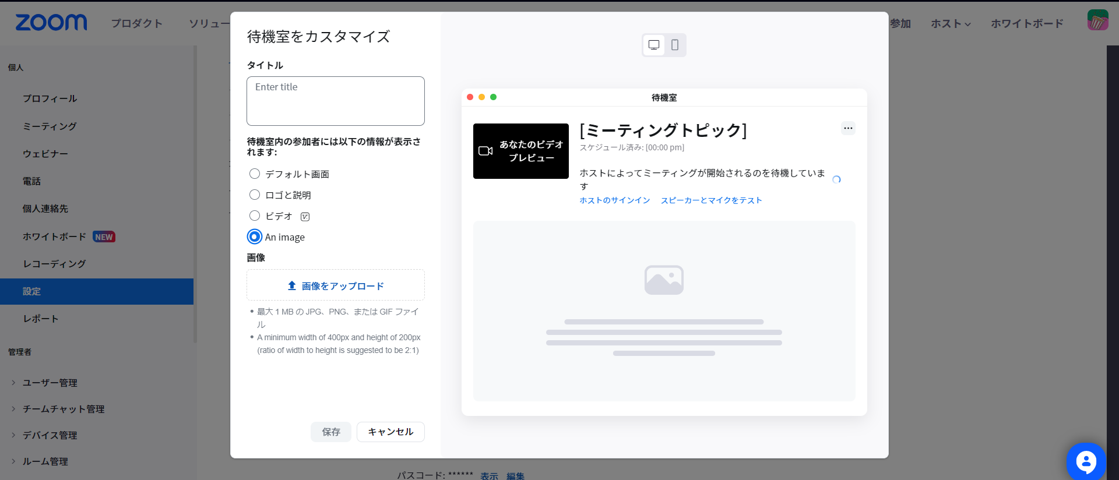This screenshot has width=1119, height=480.
Task: Click the スピーカーとマイクをテスト link
Action: pyautogui.click(x=711, y=200)
